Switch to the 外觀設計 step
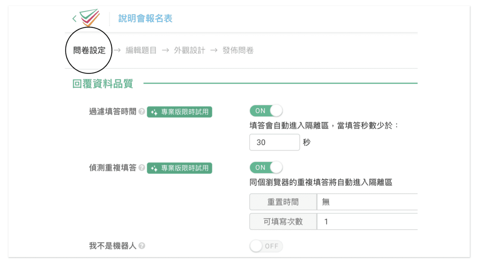The image size is (480, 263). [189, 50]
